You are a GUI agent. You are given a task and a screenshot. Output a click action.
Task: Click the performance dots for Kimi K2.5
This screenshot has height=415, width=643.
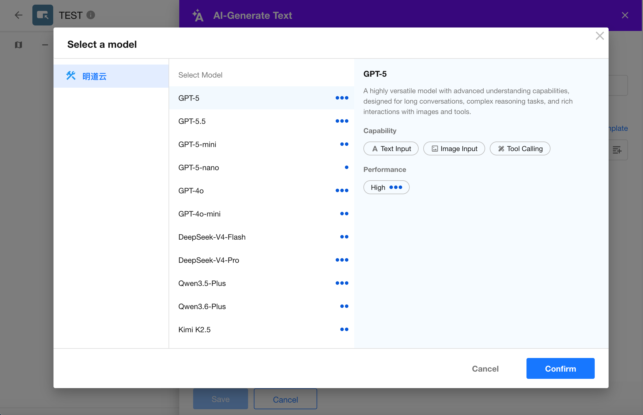point(344,329)
